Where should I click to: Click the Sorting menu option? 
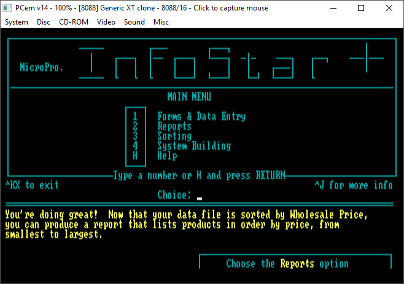point(174,136)
